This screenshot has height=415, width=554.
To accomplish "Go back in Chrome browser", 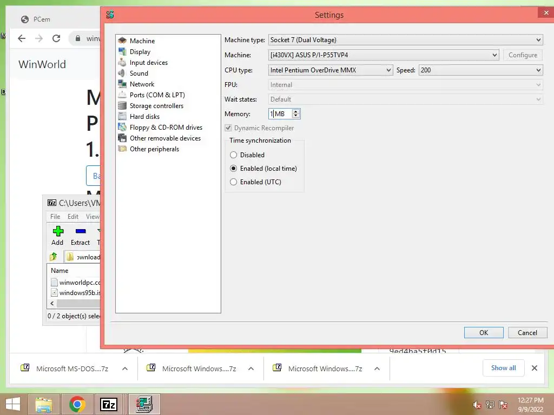I will 22,38.
